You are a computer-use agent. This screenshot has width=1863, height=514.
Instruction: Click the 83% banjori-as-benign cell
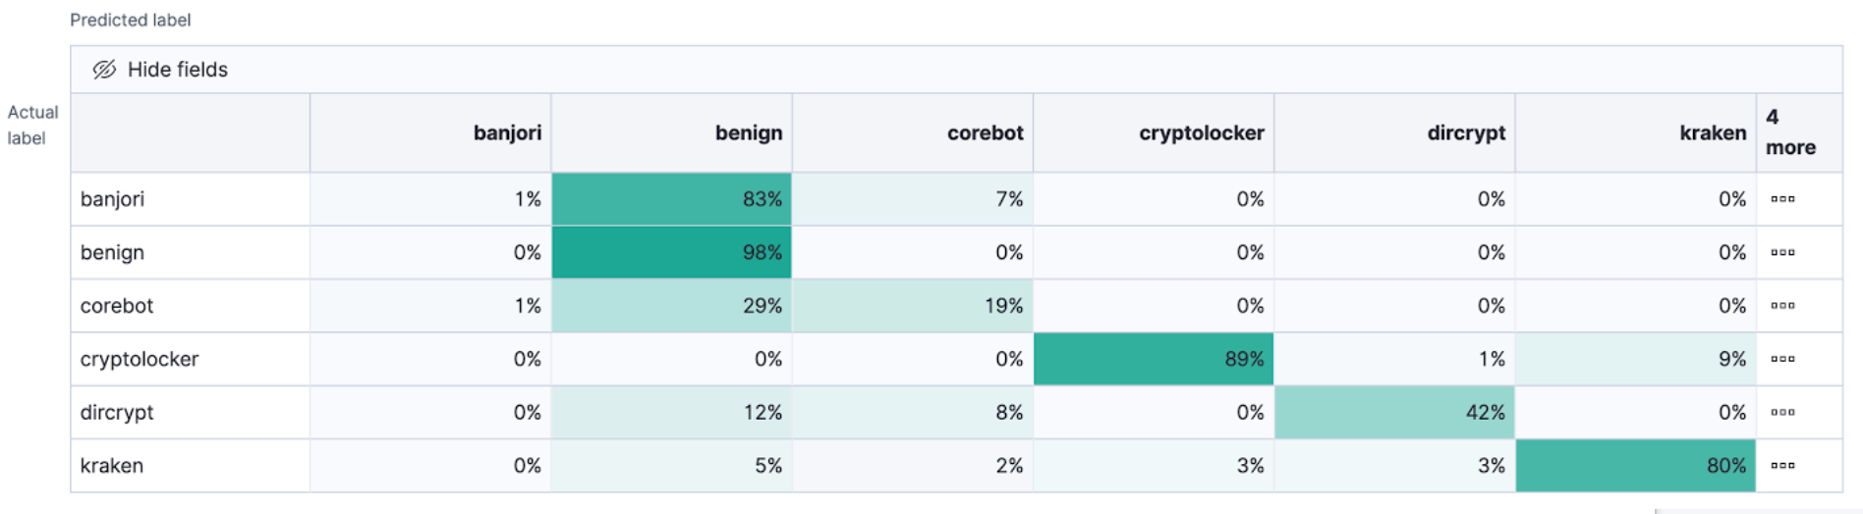pyautogui.click(x=672, y=199)
